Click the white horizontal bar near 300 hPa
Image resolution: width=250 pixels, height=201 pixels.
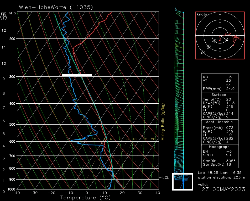click(x=77, y=75)
